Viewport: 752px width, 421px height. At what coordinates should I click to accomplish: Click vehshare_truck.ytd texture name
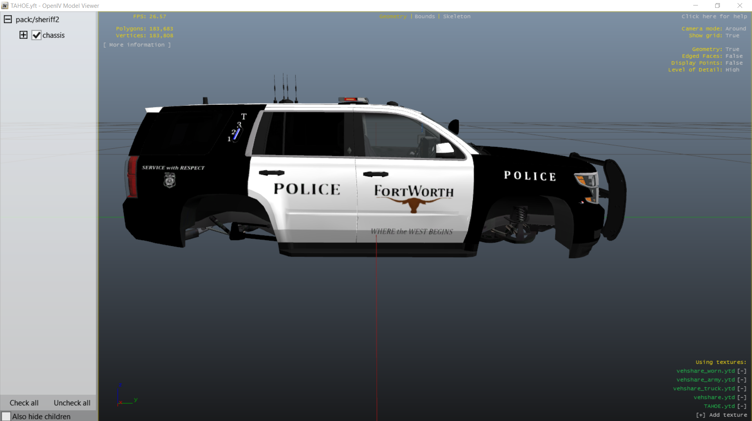[x=704, y=389]
